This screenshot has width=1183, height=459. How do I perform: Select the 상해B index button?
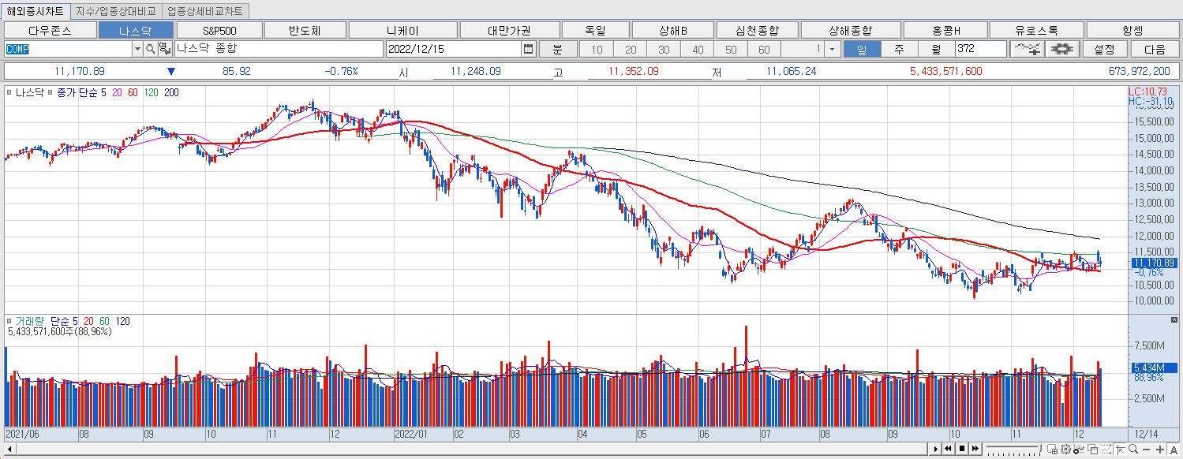click(673, 30)
